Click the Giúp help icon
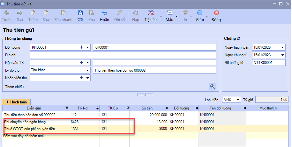 pos(200,13)
